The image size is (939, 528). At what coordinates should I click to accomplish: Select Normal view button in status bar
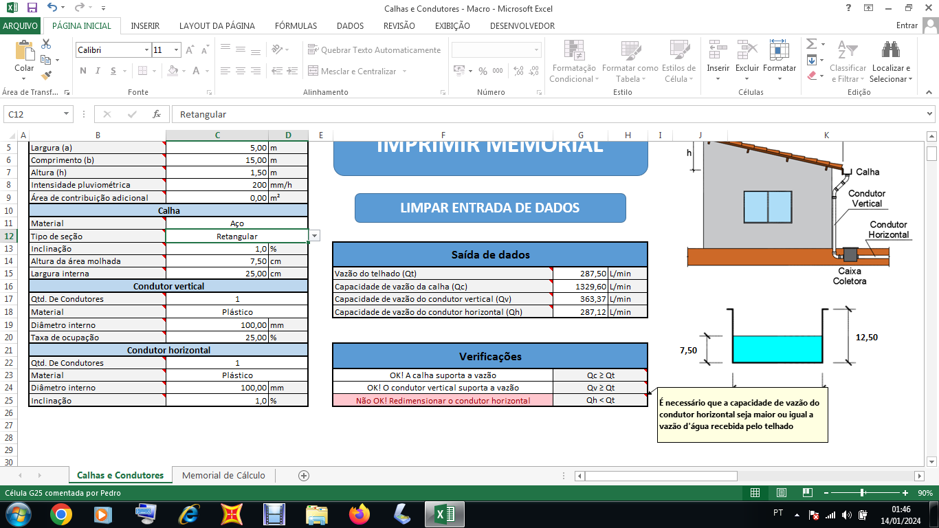pos(755,493)
